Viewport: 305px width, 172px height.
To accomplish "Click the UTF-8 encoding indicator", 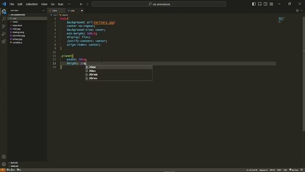I will (x=272, y=170).
